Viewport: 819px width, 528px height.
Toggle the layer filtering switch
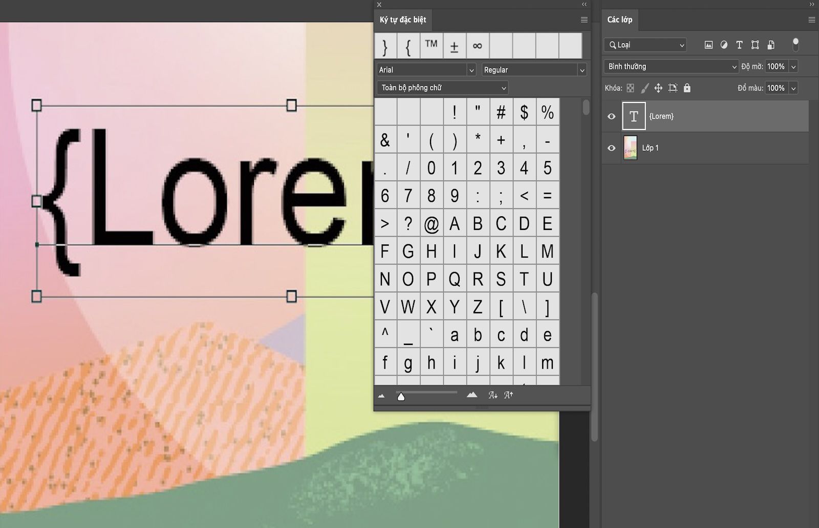coord(796,45)
